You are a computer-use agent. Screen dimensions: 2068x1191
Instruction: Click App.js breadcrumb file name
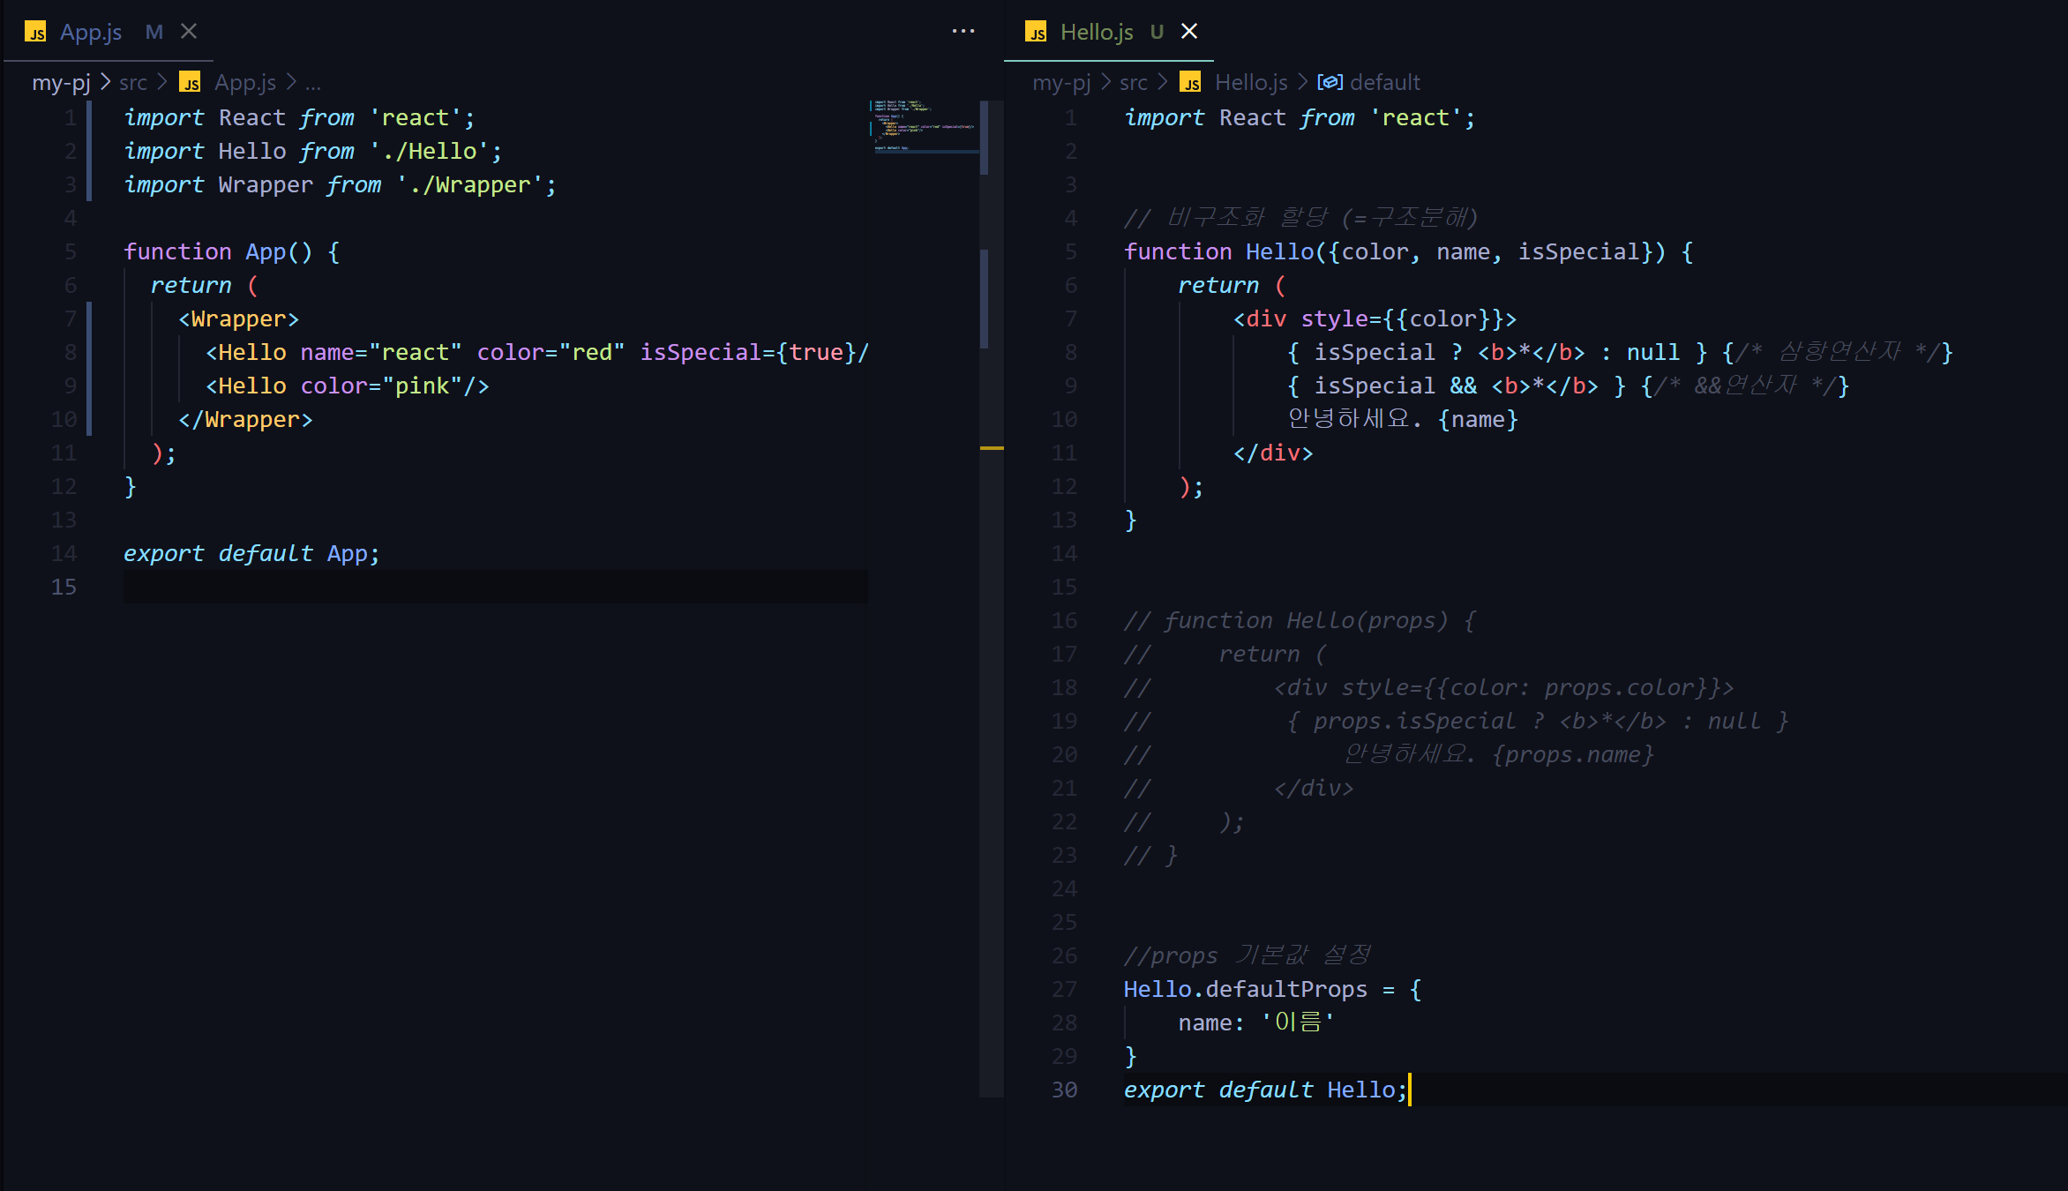[x=245, y=82]
